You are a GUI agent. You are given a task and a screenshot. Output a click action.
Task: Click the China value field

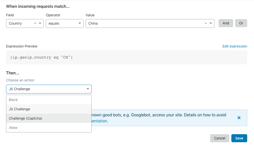(x=150, y=23)
